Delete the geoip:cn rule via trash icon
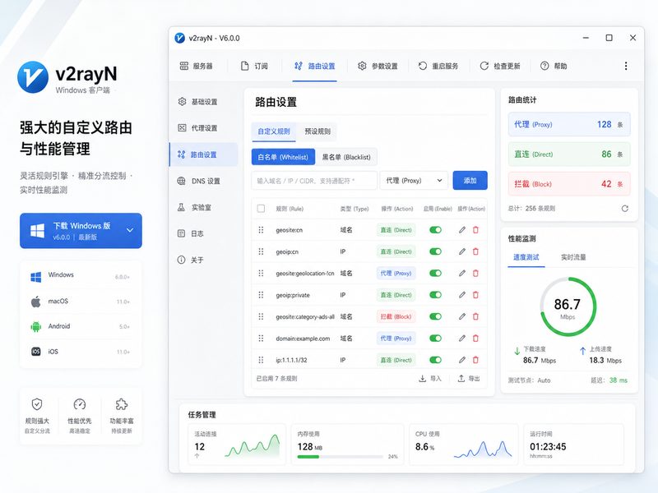The width and height of the screenshot is (658, 493). coord(475,251)
